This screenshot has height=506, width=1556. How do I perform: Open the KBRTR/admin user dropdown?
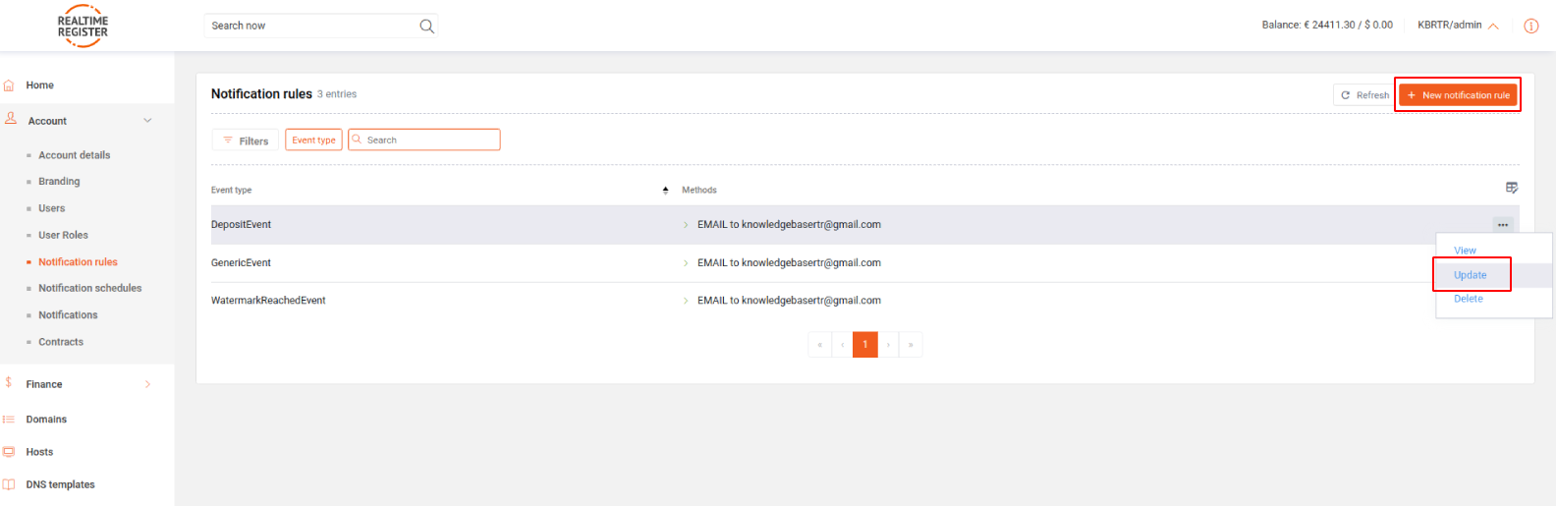[1458, 26]
